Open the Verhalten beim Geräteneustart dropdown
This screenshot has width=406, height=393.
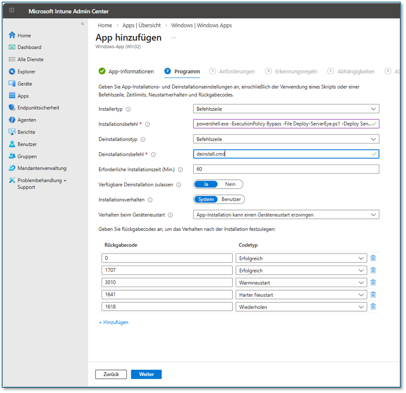(x=286, y=214)
